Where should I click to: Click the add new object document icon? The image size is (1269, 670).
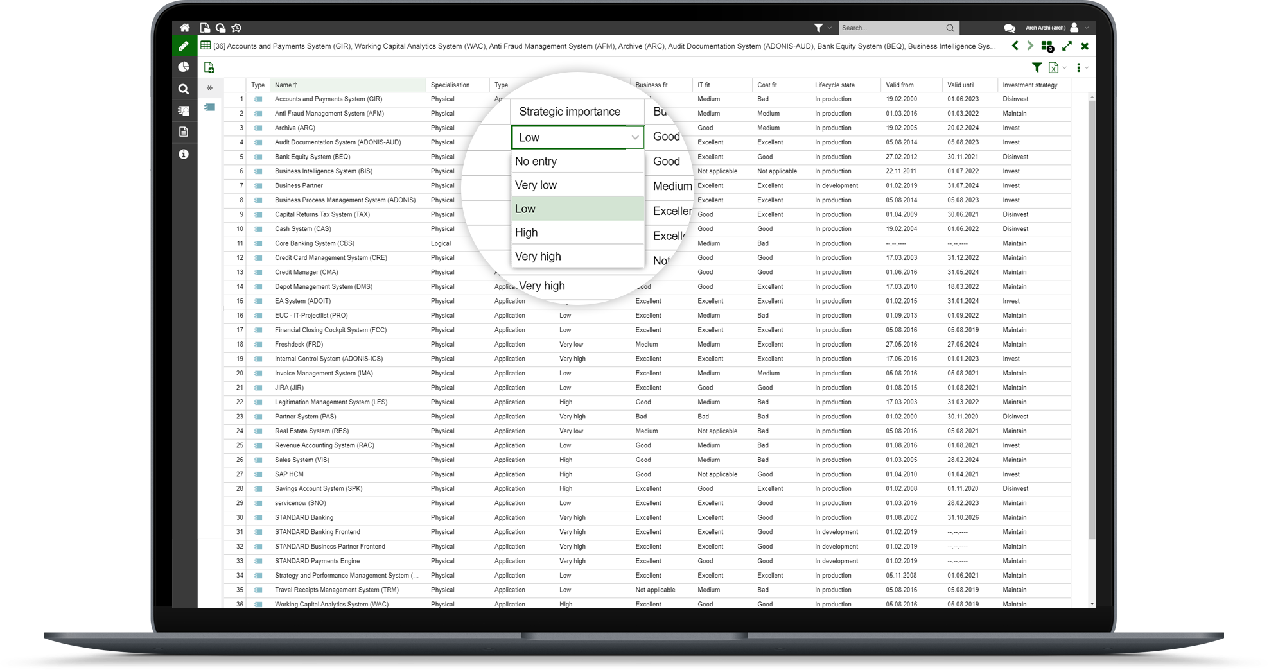pyautogui.click(x=209, y=67)
